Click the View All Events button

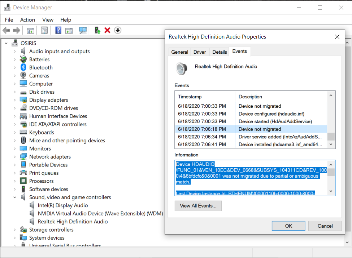point(198,206)
